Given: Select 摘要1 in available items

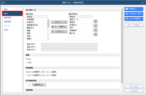Looking at the screenshot, I should (x=37, y=39).
